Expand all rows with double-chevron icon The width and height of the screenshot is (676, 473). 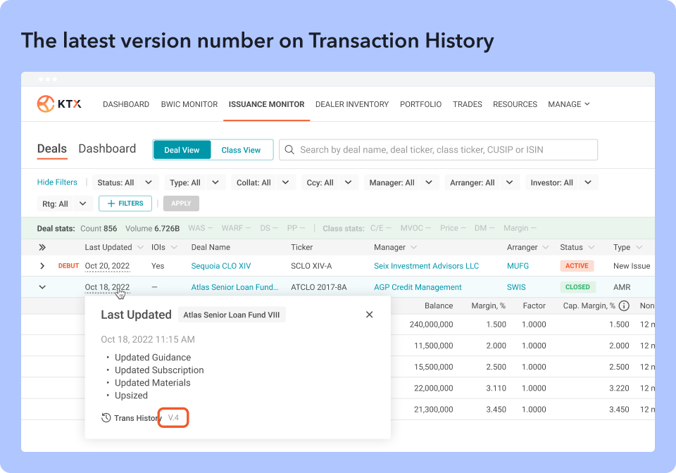click(42, 248)
